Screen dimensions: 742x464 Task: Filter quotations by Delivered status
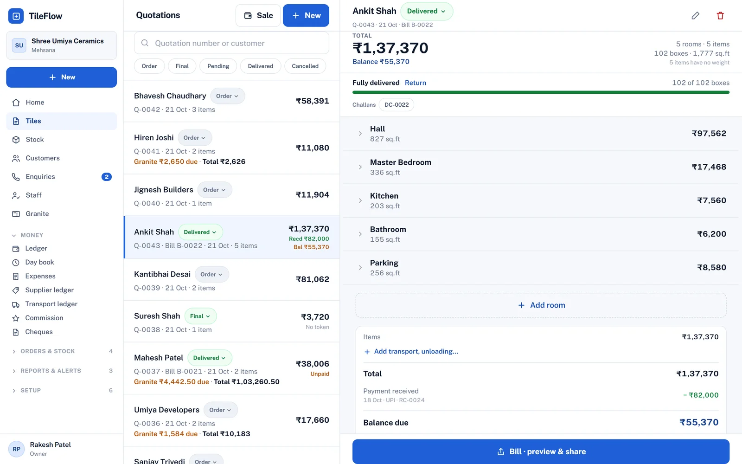point(261,66)
